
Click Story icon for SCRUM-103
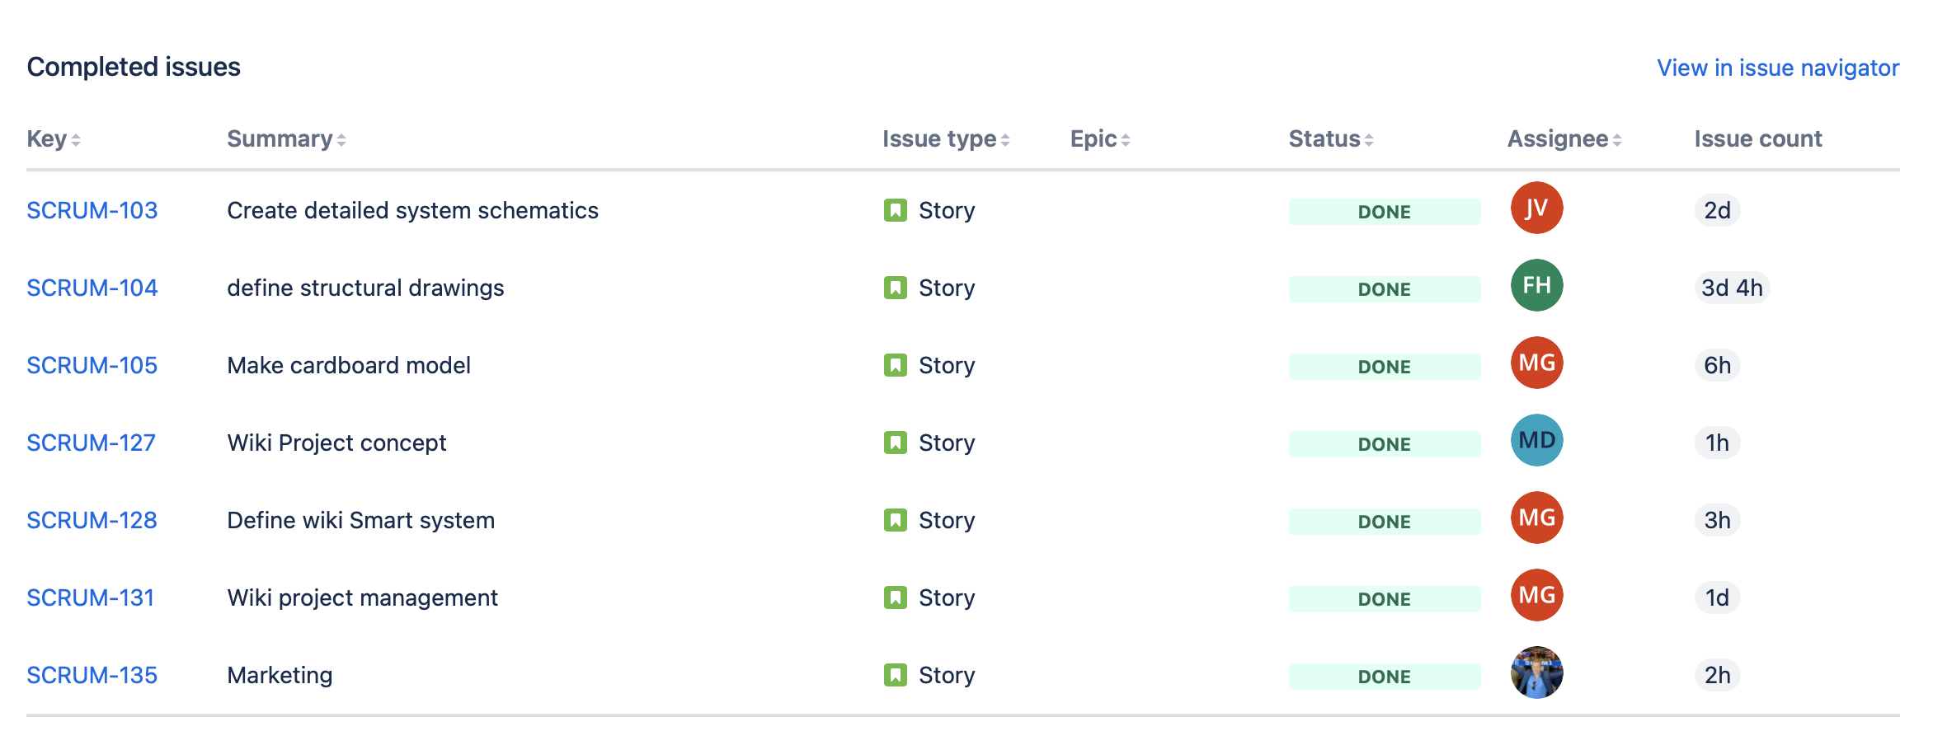[x=895, y=211]
